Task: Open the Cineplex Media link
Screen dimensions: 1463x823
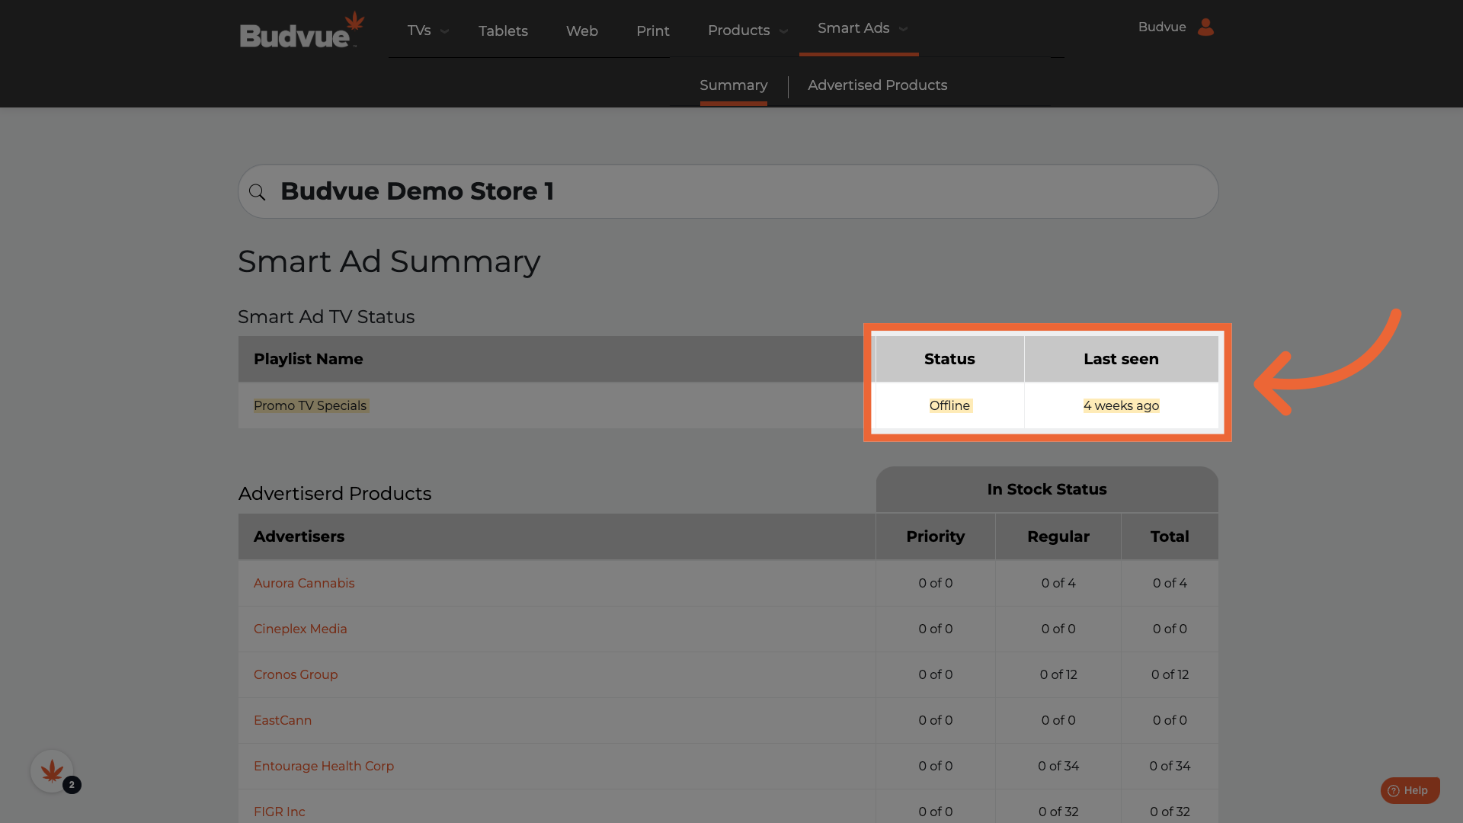Action: (300, 629)
